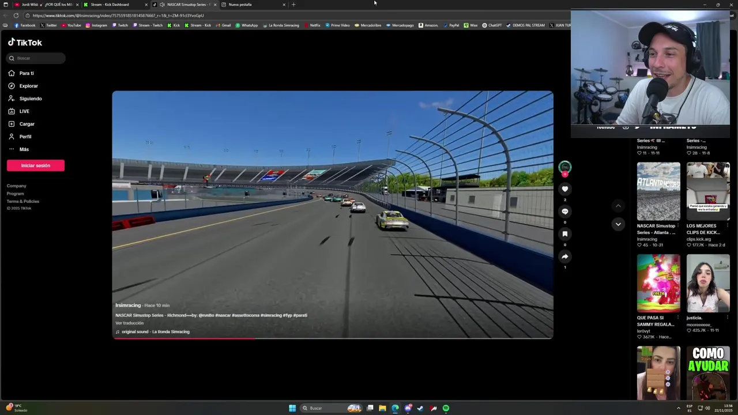This screenshot has height=415, width=738.
Task: Click the lrsimracing username under the video
Action: 128,305
